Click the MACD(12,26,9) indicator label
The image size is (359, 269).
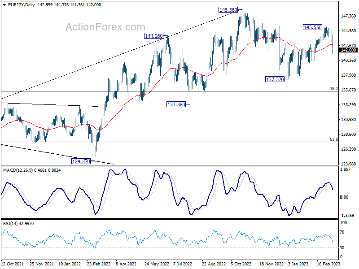tap(18, 170)
